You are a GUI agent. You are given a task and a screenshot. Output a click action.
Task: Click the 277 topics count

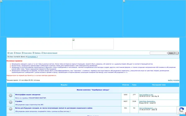coord(134,95)
